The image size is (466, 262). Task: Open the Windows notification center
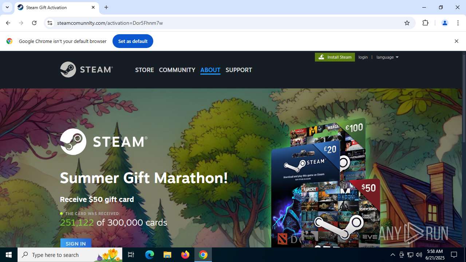click(x=454, y=255)
